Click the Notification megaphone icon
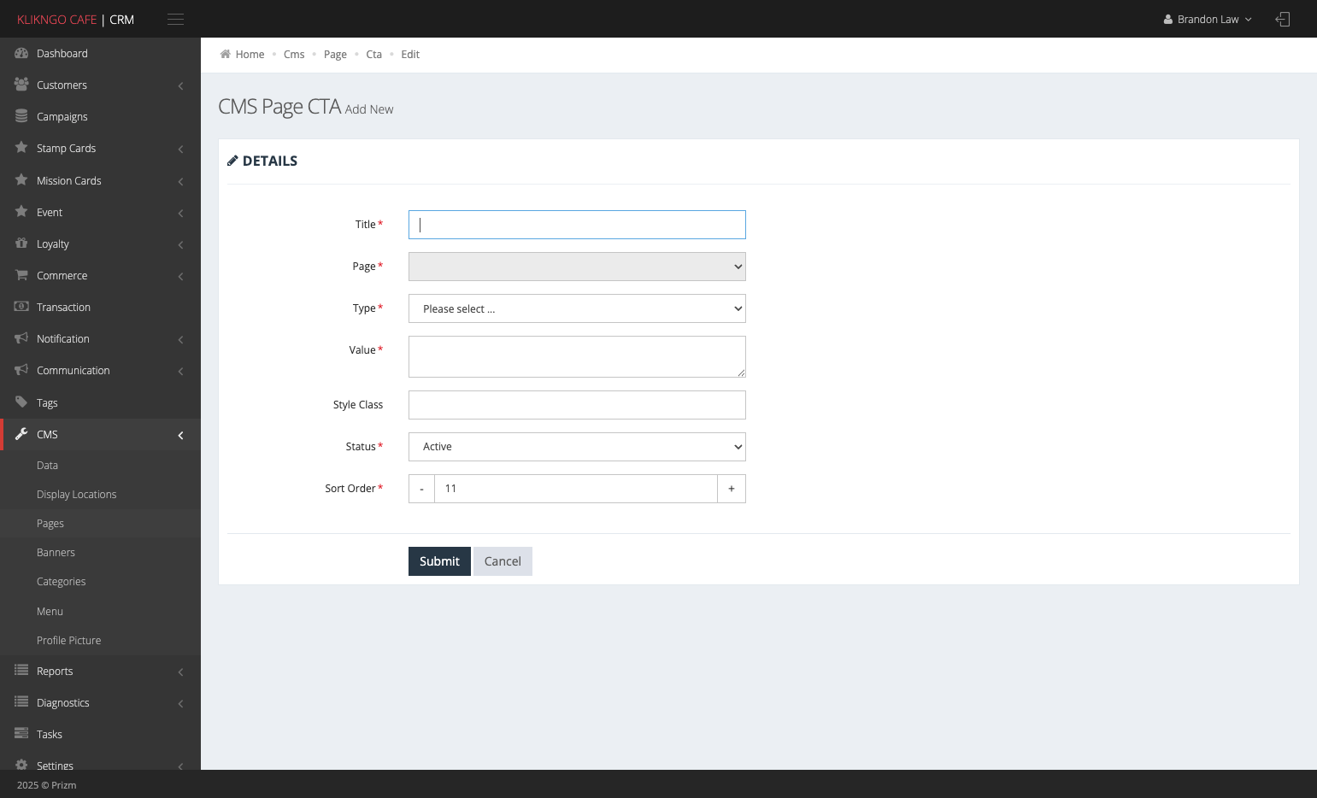 pyautogui.click(x=21, y=338)
